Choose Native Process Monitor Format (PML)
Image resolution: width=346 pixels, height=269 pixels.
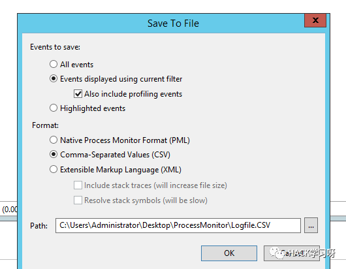54,140
